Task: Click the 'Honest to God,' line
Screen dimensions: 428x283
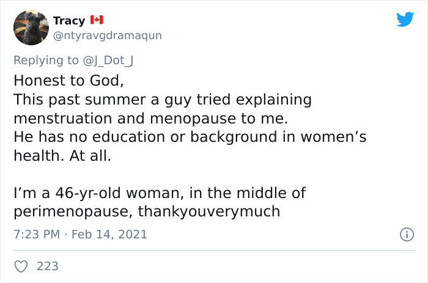Action: [x=63, y=81]
